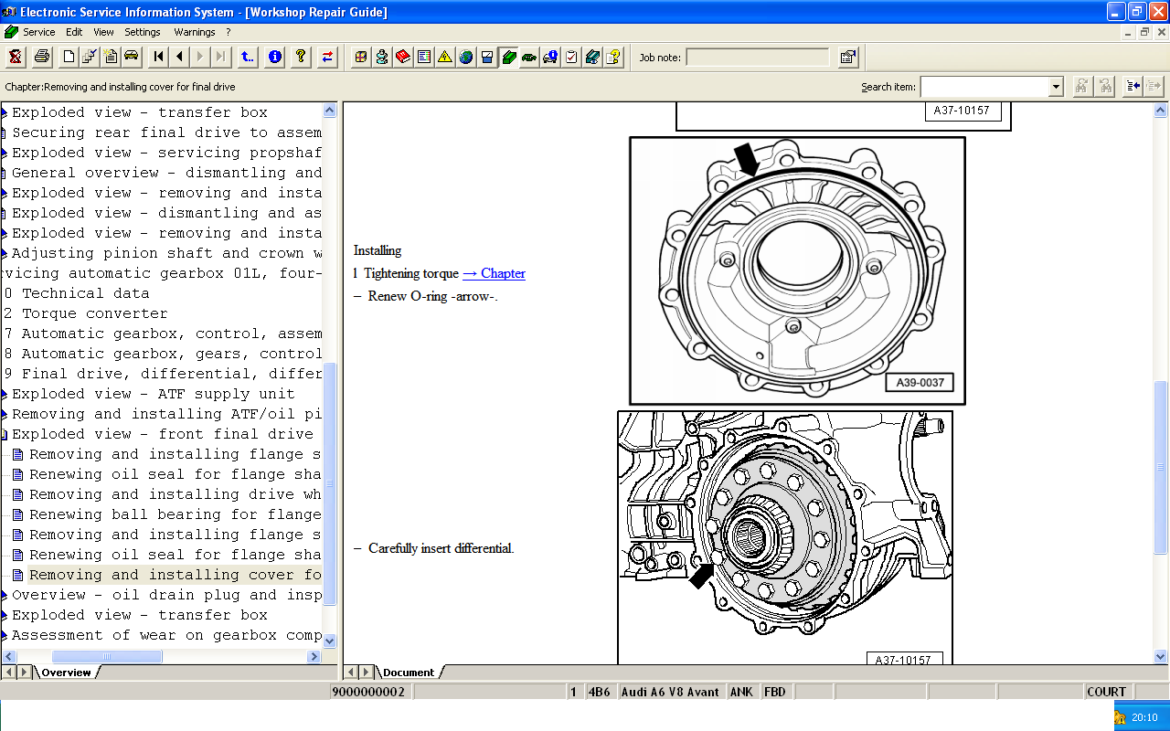
Task: Click the yellow warning triangle icon
Action: pyautogui.click(x=445, y=58)
